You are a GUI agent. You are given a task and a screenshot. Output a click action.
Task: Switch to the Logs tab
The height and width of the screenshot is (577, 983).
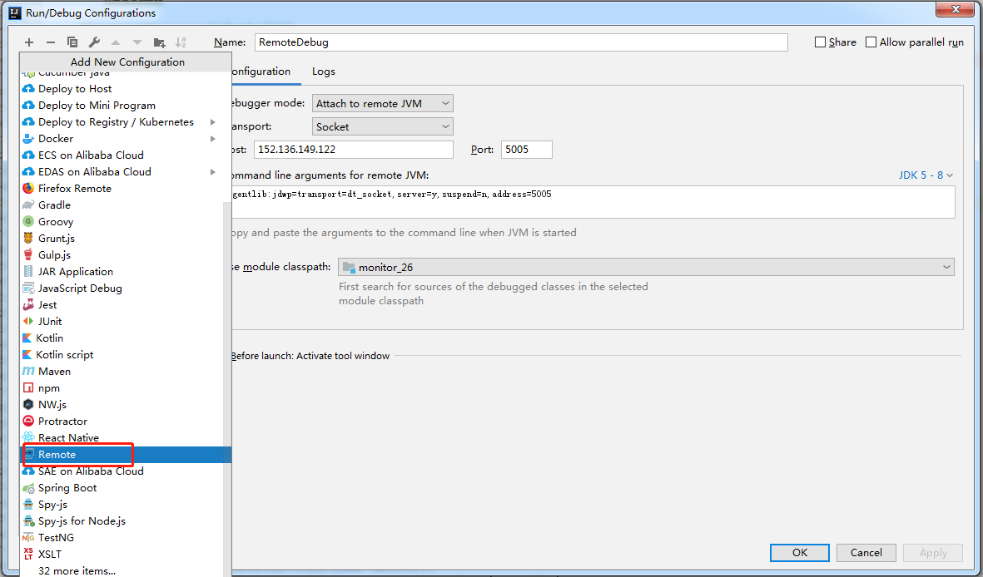324,72
